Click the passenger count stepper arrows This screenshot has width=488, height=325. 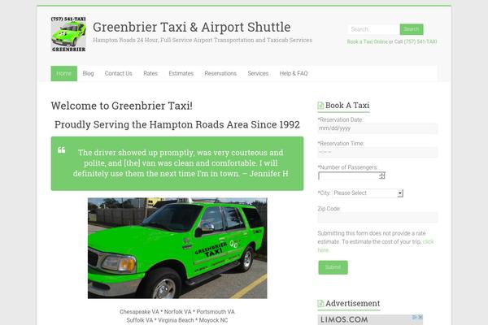(x=382, y=175)
